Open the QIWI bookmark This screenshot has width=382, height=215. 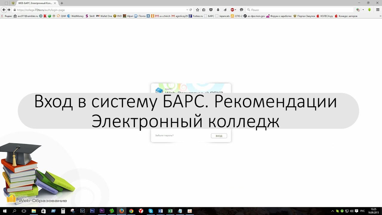[61, 16]
